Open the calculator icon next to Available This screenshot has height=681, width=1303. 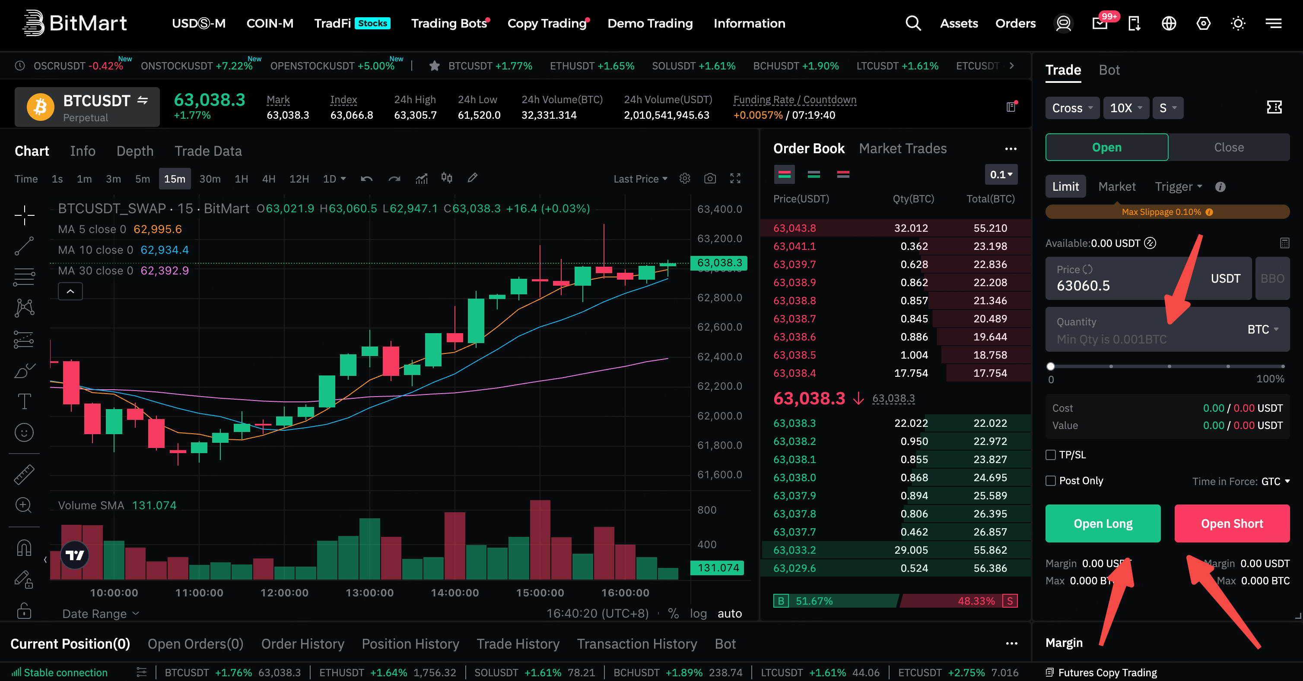point(1285,243)
